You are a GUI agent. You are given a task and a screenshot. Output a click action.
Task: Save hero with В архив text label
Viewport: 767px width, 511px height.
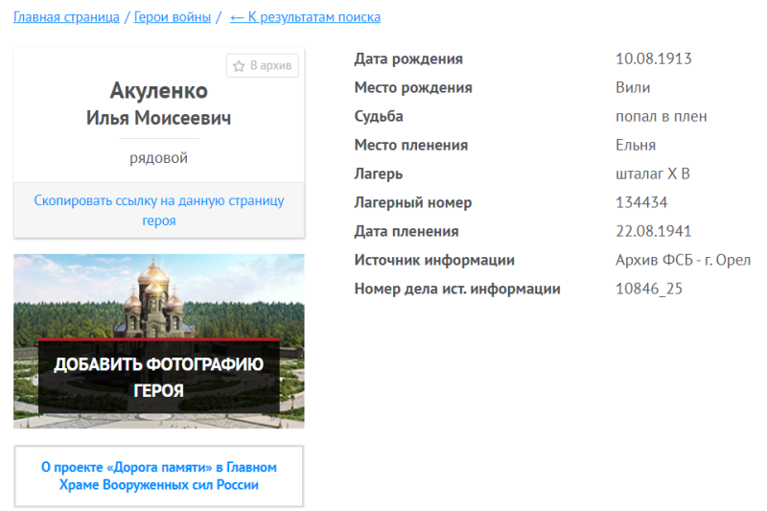271,65
